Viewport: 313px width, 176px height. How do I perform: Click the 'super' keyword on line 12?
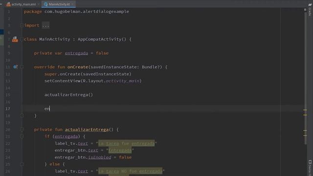click(51, 74)
